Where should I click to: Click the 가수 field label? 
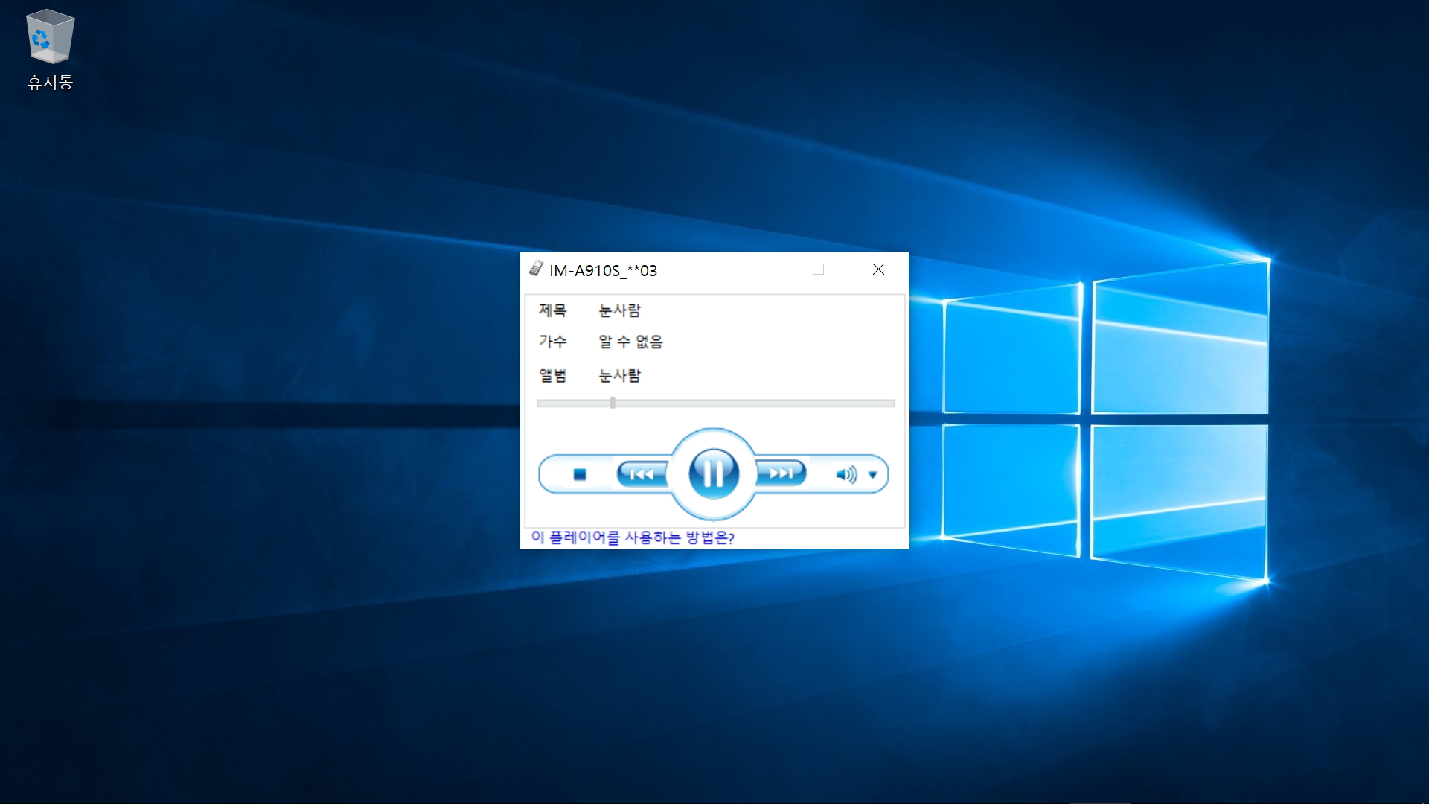click(552, 342)
